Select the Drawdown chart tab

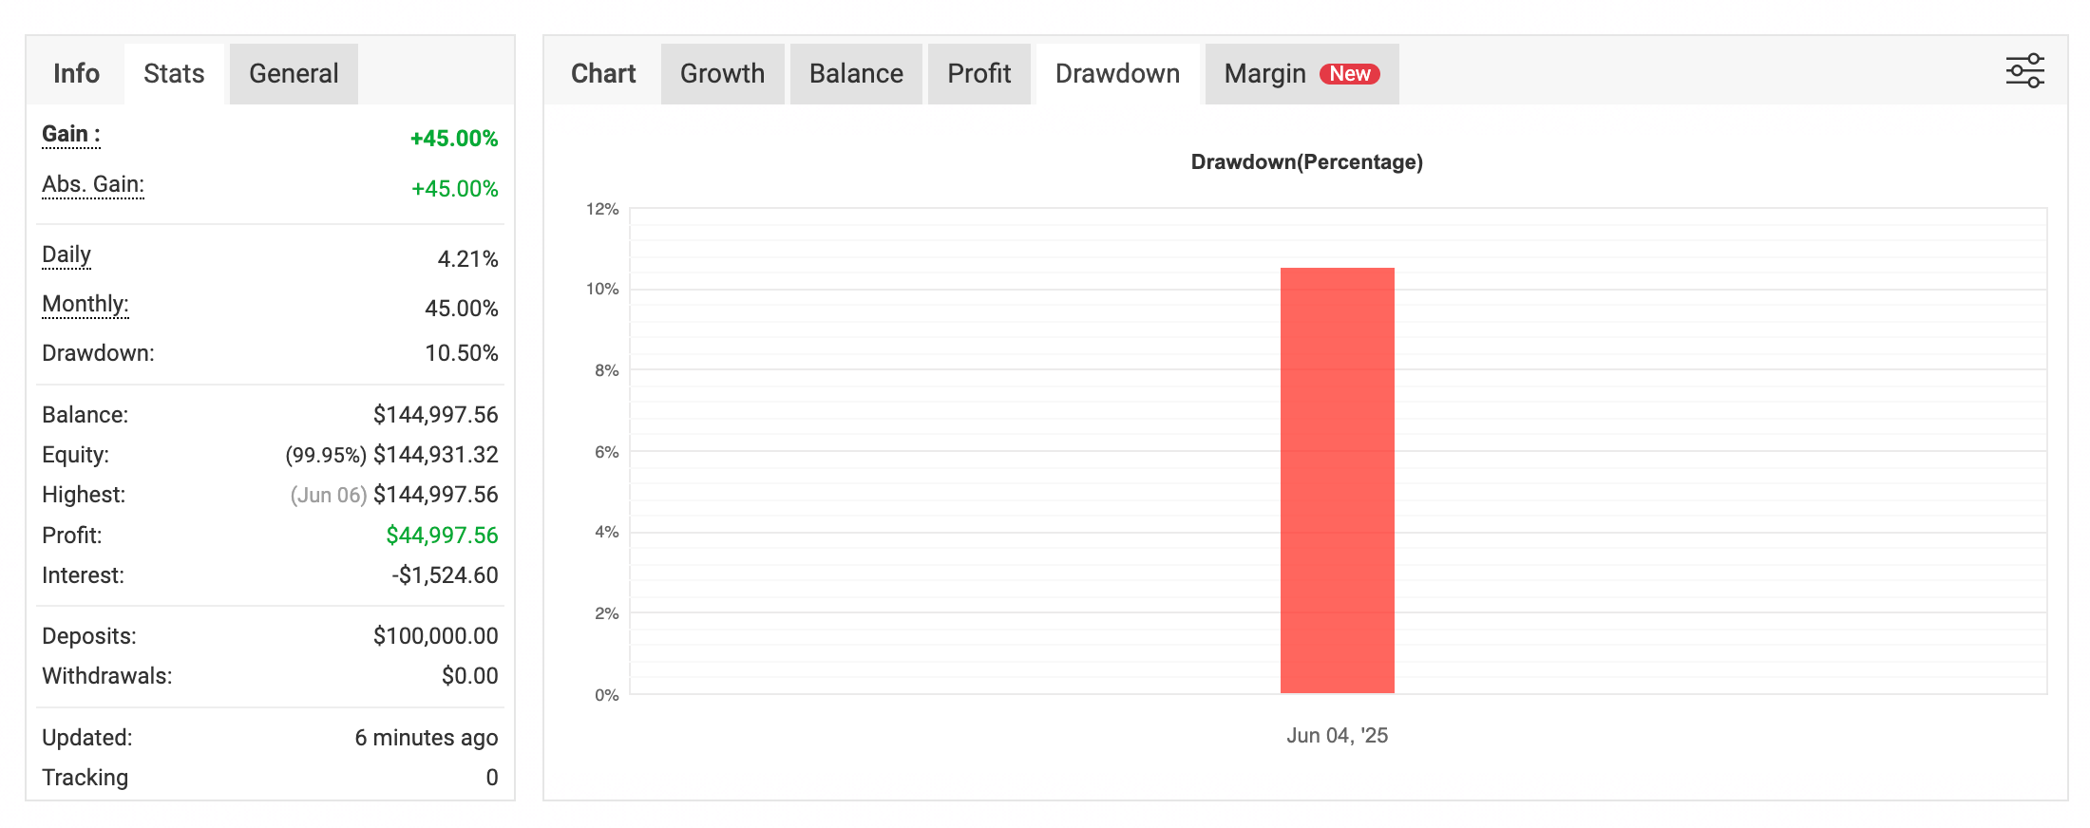pos(1117,74)
